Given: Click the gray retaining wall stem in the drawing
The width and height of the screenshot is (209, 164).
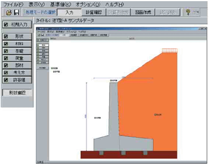Looking at the screenshot, I should pyautogui.click(x=114, y=108).
